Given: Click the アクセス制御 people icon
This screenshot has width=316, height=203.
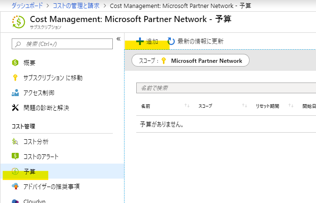Looking at the screenshot, I should [15, 93].
